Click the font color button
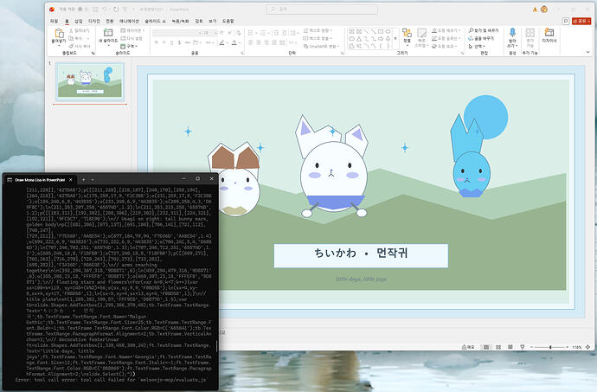Viewport: 597px width, 392px height. [234, 42]
